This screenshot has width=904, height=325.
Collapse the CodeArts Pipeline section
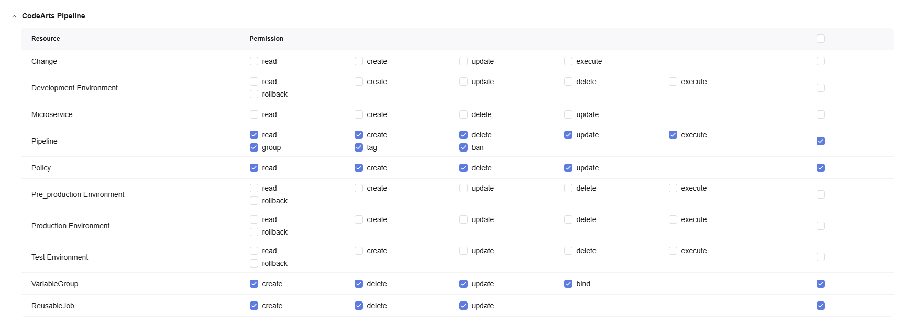[14, 16]
